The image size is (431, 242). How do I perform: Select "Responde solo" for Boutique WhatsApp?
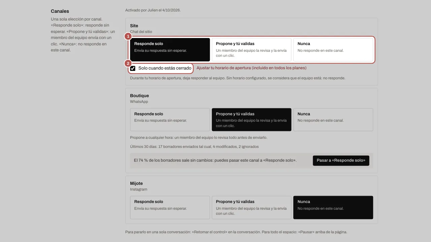[170, 120]
